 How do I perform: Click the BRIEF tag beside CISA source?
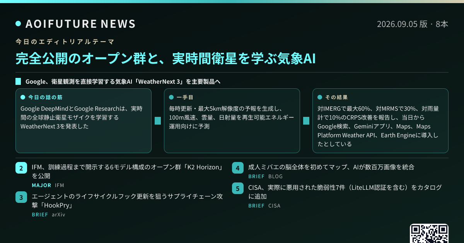256,206
